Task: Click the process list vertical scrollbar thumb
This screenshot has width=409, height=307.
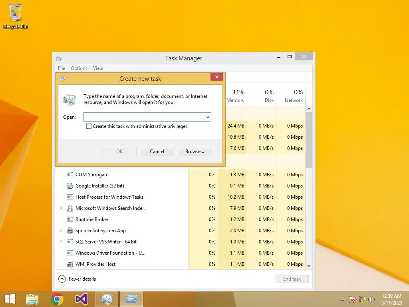Action: 309,140
